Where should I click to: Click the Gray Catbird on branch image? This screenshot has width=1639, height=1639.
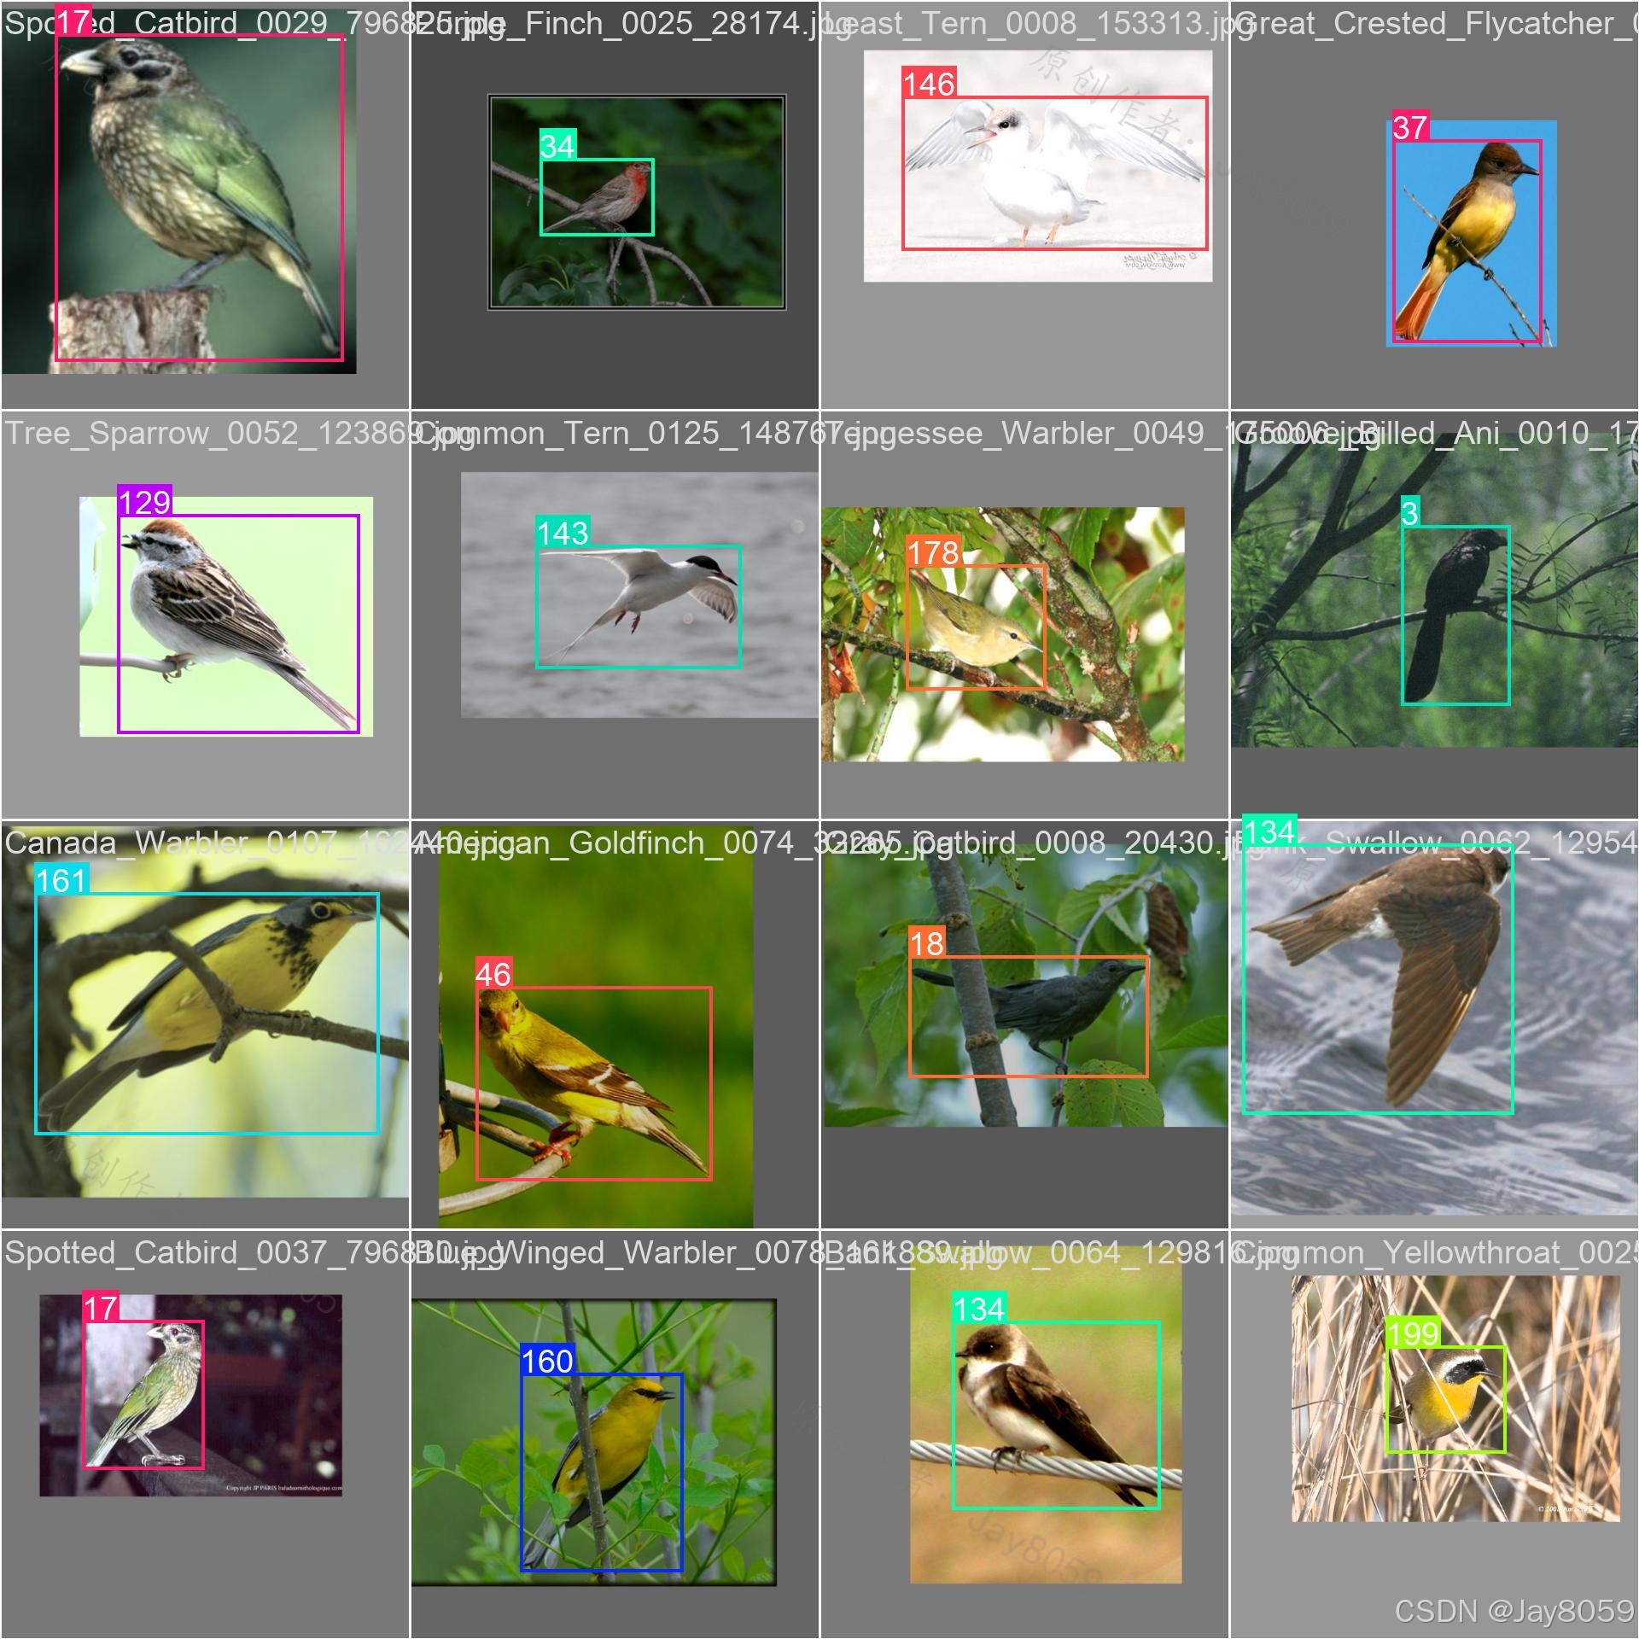coord(1024,990)
